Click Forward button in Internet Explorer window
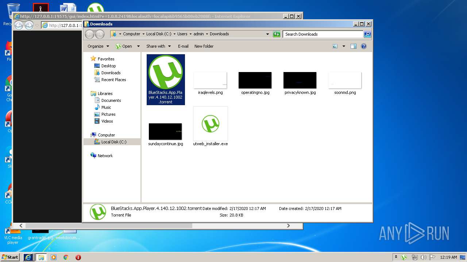Image resolution: width=467 pixels, height=262 pixels. pyautogui.click(x=29, y=25)
